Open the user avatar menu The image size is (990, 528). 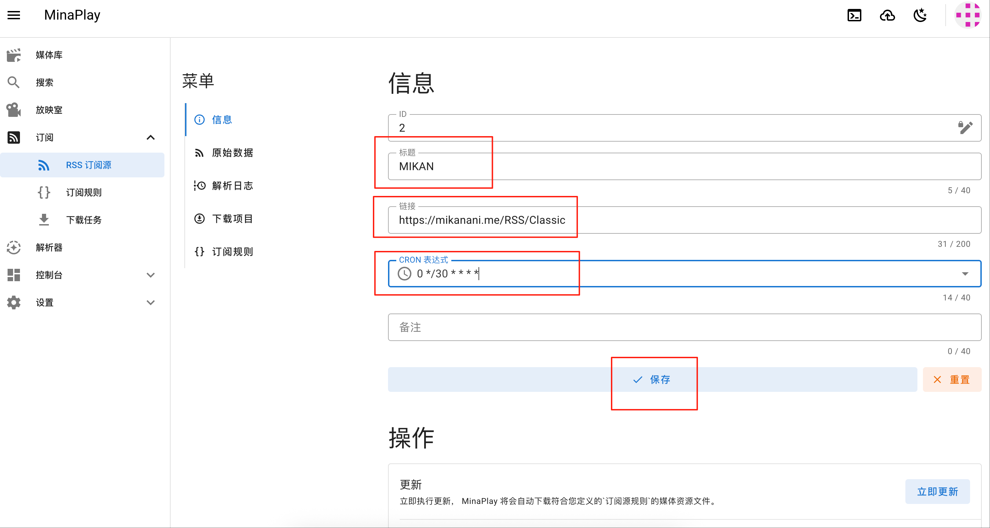pyautogui.click(x=967, y=15)
